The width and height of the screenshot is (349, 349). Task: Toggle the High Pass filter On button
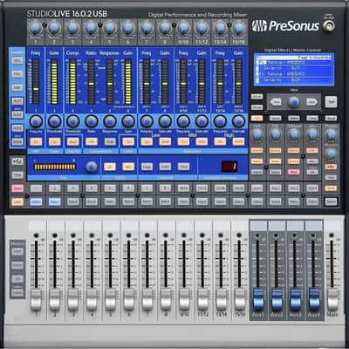click(x=36, y=142)
